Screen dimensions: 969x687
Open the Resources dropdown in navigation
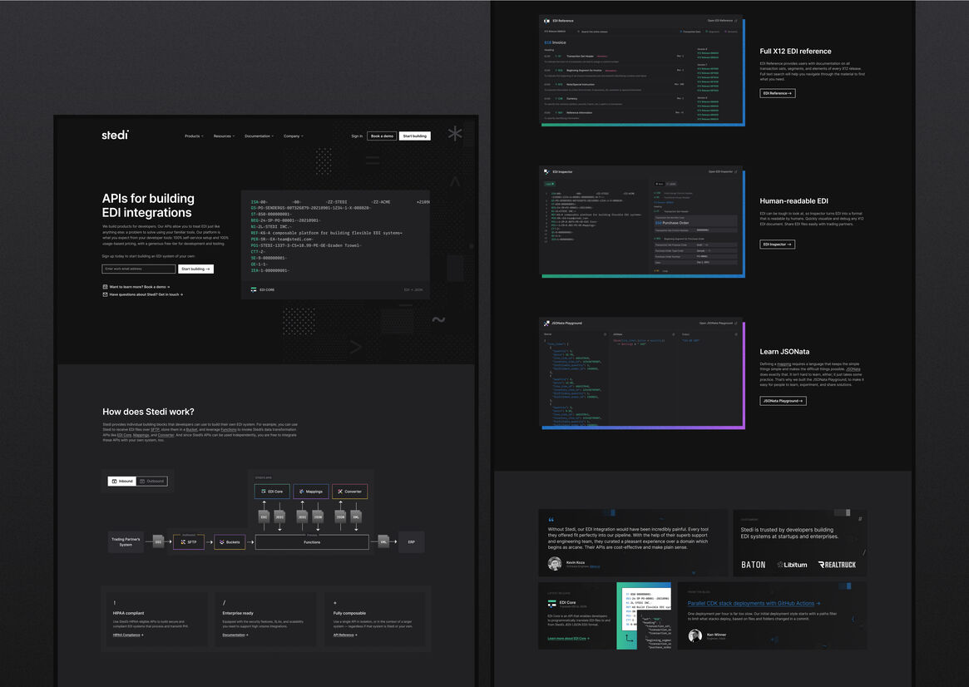[224, 136]
